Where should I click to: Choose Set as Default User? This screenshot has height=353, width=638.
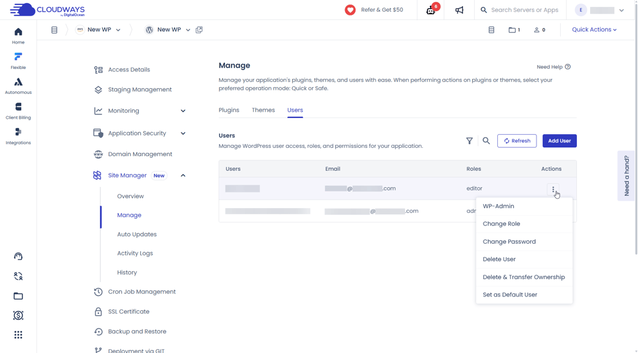[524, 295]
